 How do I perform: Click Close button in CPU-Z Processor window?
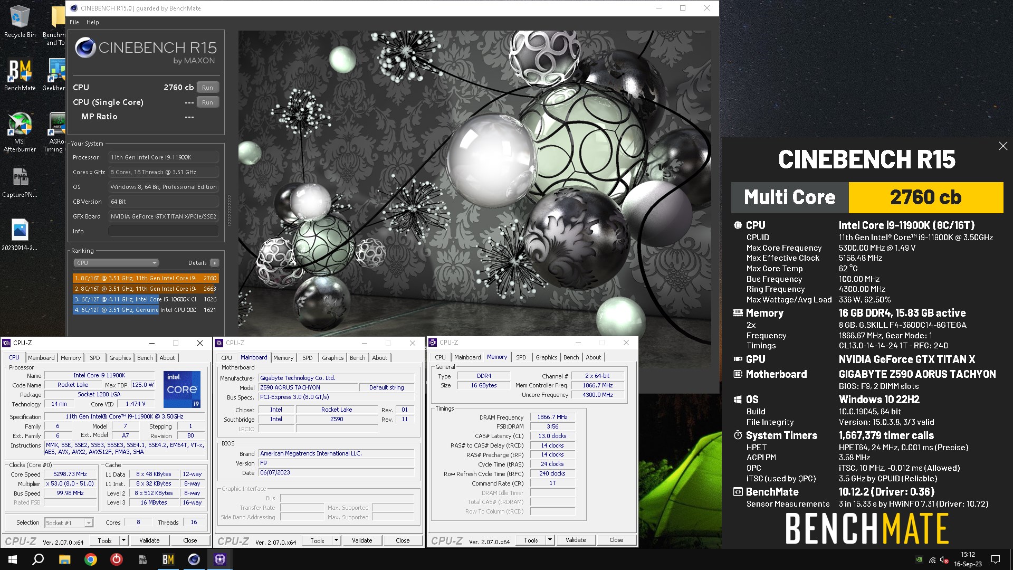tap(190, 540)
